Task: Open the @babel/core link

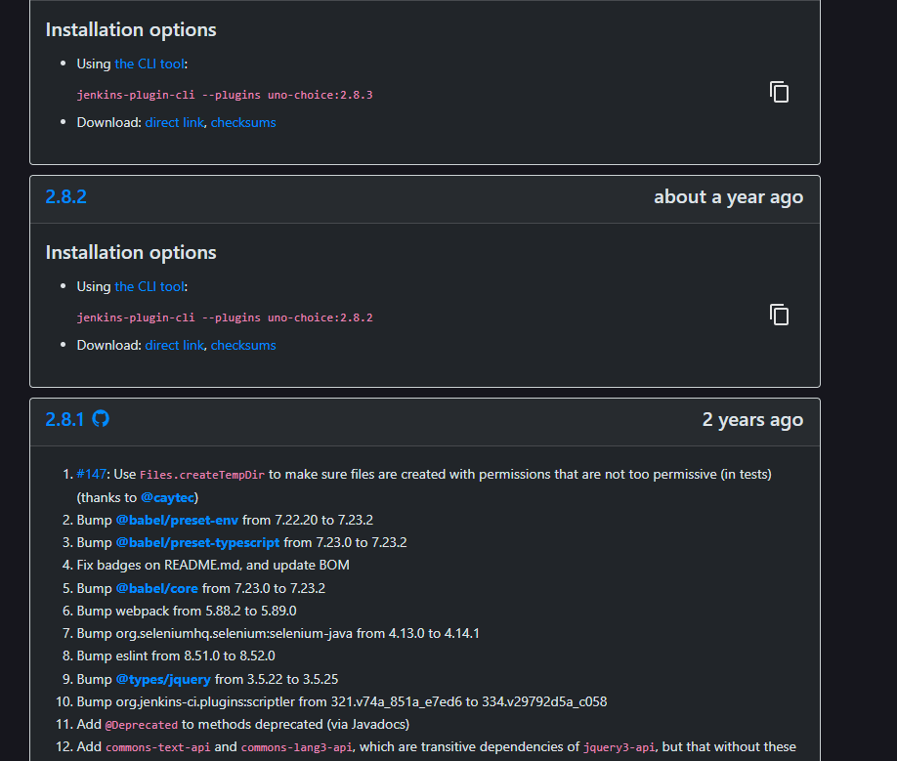Action: 156,588
